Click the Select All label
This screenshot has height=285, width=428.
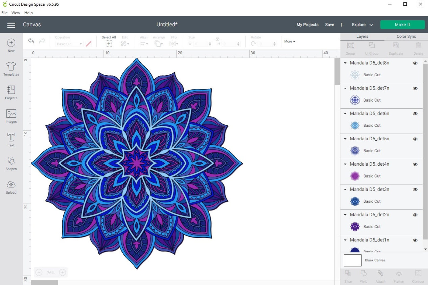pyautogui.click(x=109, y=37)
